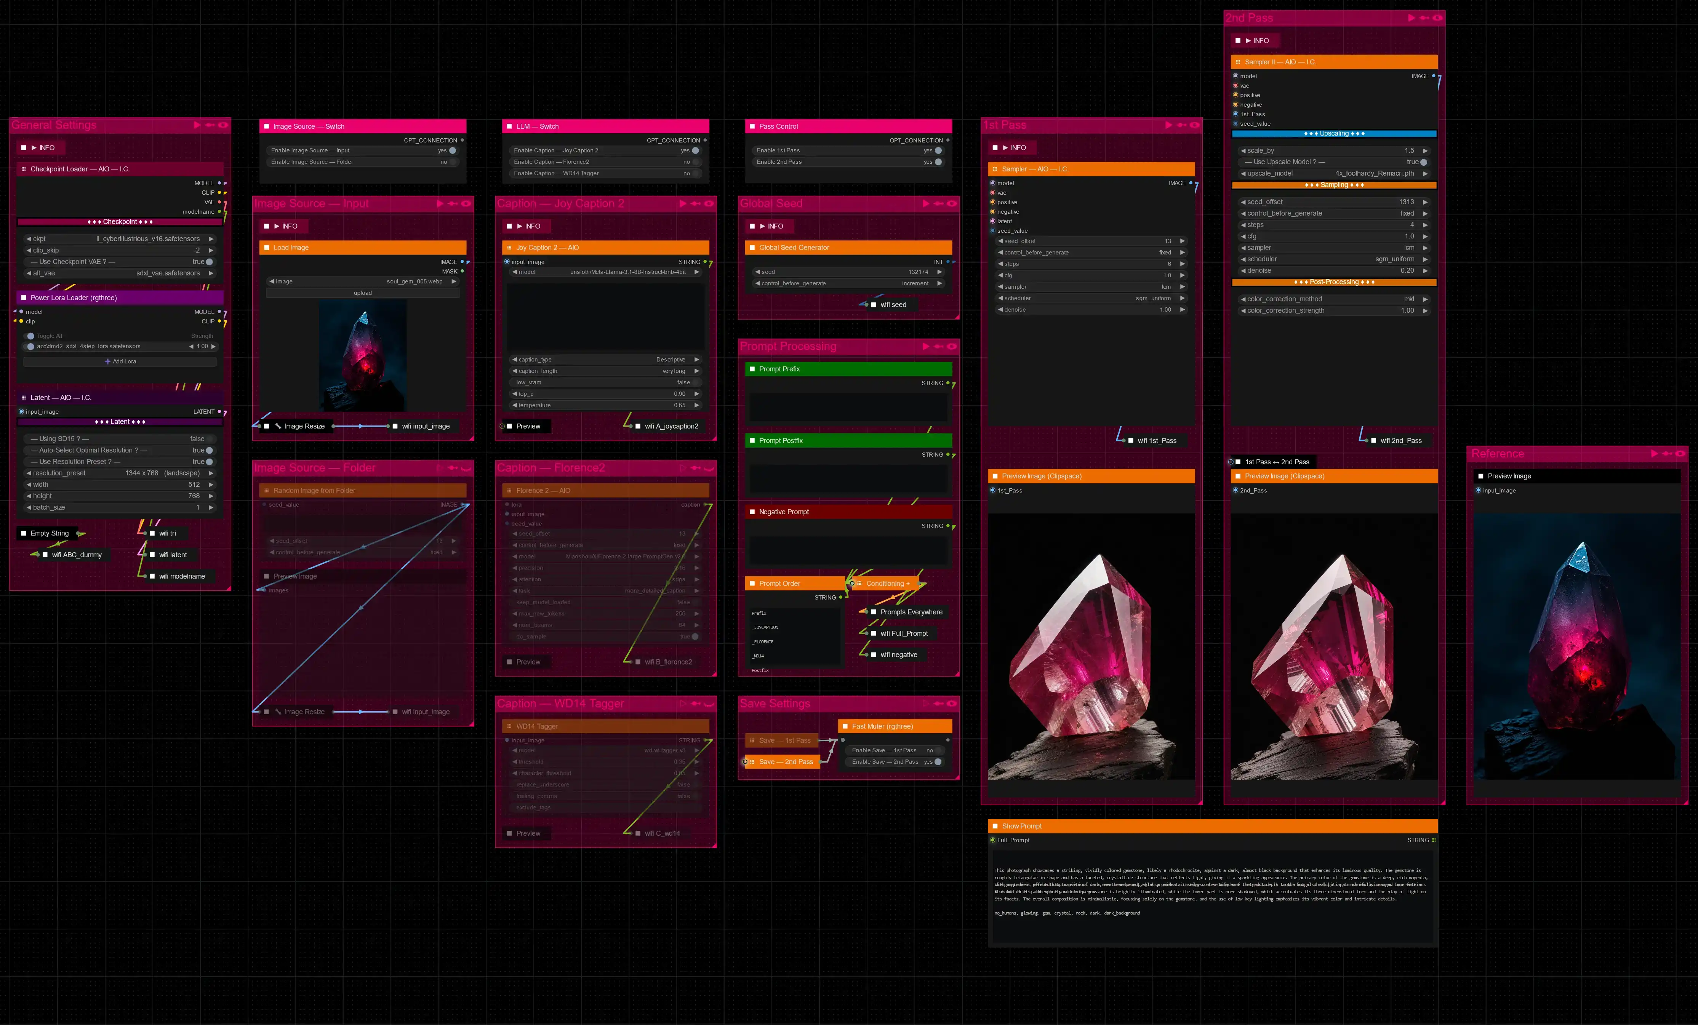Expand INFO section in General Settings
This screenshot has width=1698, height=1025.
39,148
